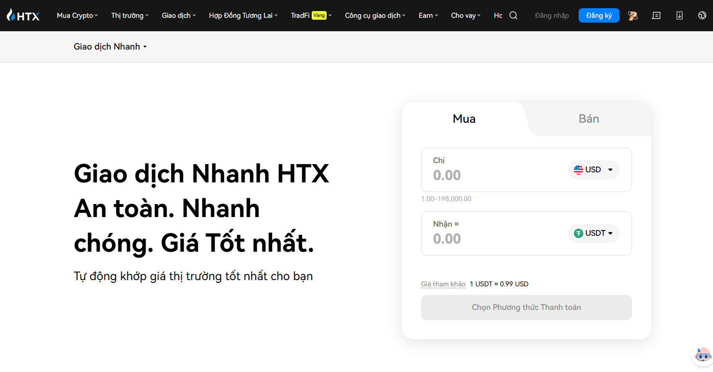This screenshot has height=372, width=713.
Task: Open the language globe icon
Action: pyautogui.click(x=702, y=15)
